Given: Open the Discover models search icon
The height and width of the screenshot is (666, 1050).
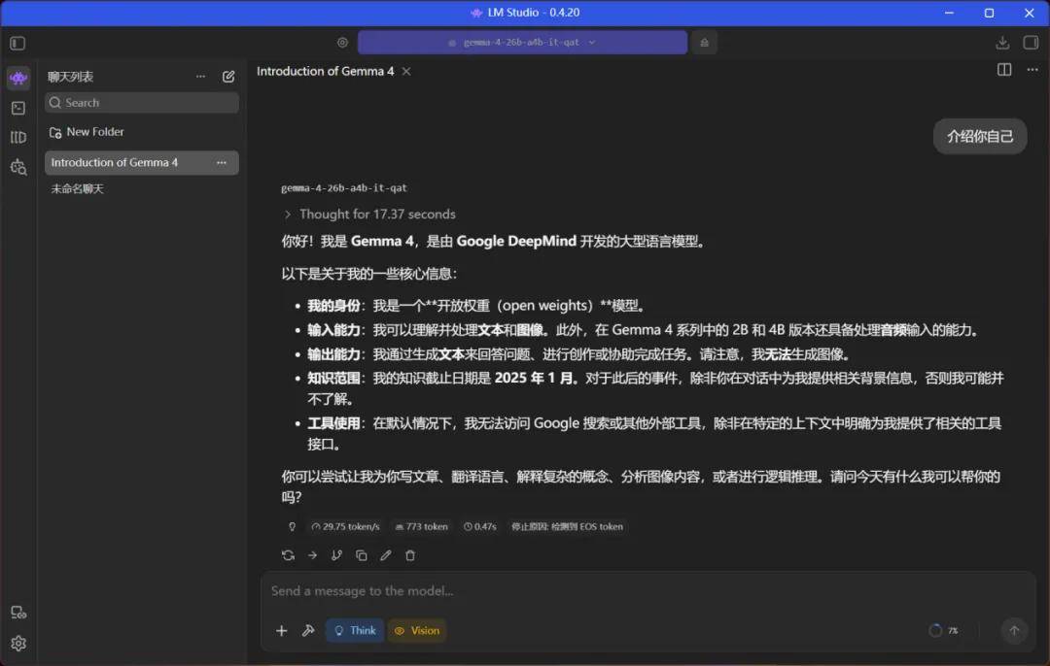Looking at the screenshot, I should click(x=18, y=167).
